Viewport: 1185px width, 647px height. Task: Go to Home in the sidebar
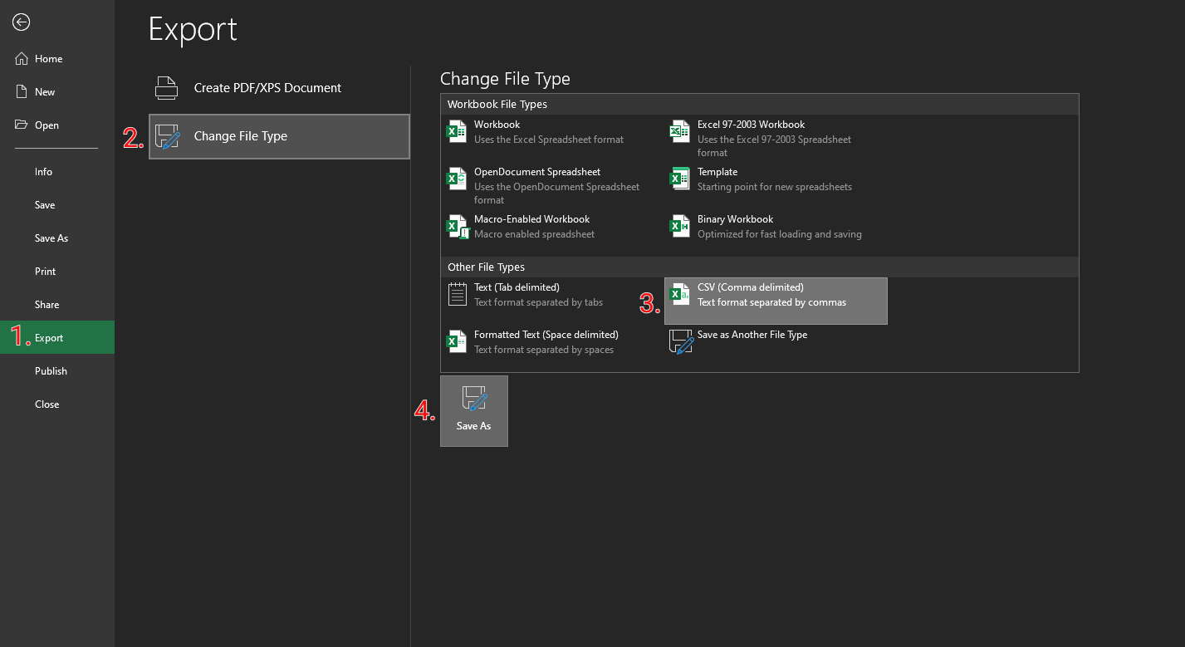(57, 59)
